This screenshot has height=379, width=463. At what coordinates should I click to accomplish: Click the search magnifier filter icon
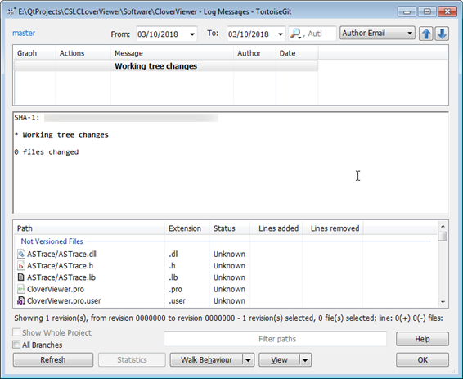[295, 34]
